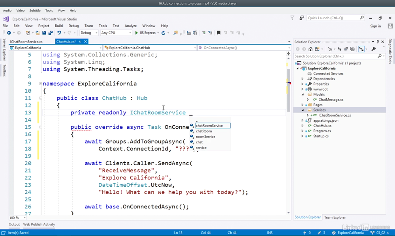Open Server Explorer side panel

(x=4, y=50)
